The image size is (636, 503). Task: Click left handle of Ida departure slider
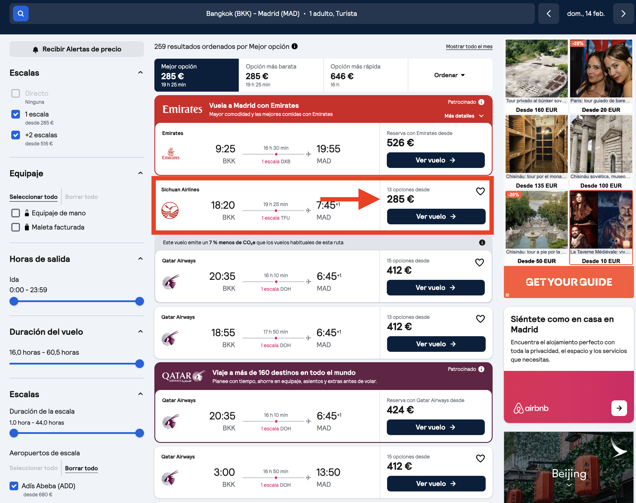pyautogui.click(x=14, y=301)
